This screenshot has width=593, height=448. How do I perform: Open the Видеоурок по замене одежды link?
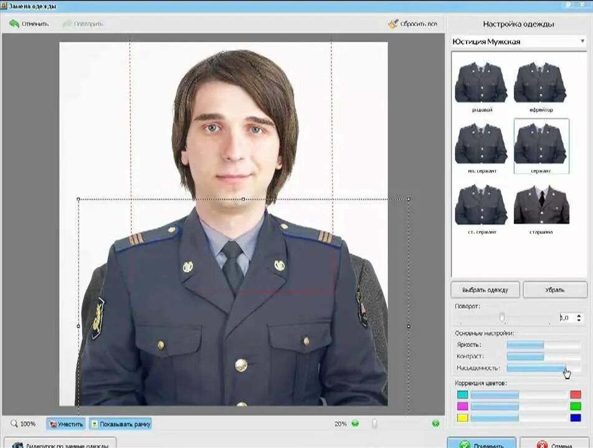(x=60, y=444)
